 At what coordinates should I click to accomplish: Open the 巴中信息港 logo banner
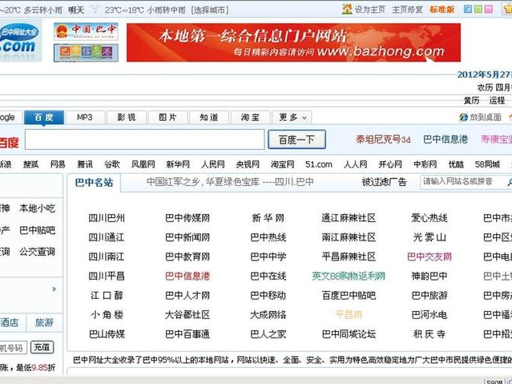(x=86, y=52)
